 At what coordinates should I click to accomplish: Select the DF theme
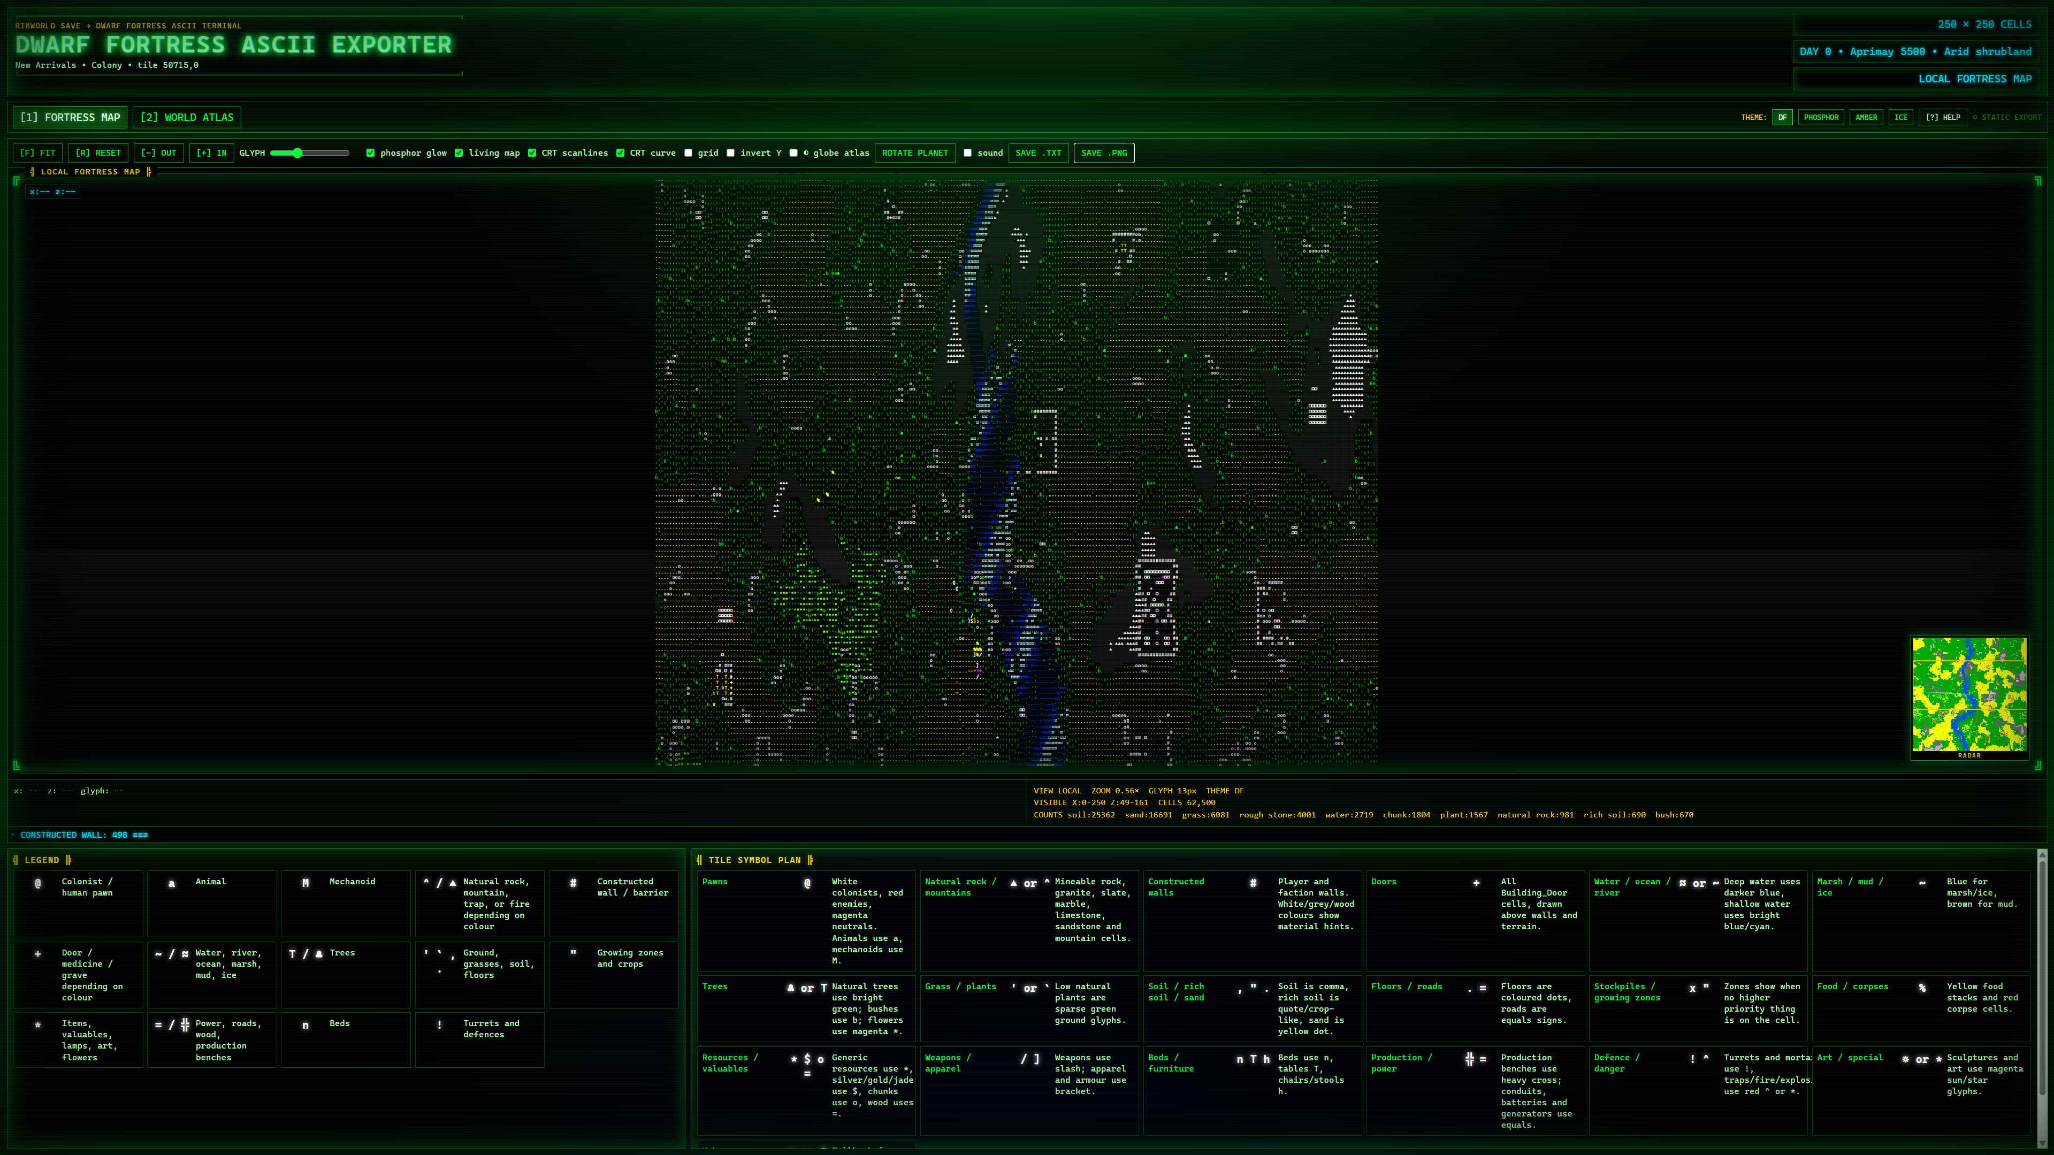1782,117
